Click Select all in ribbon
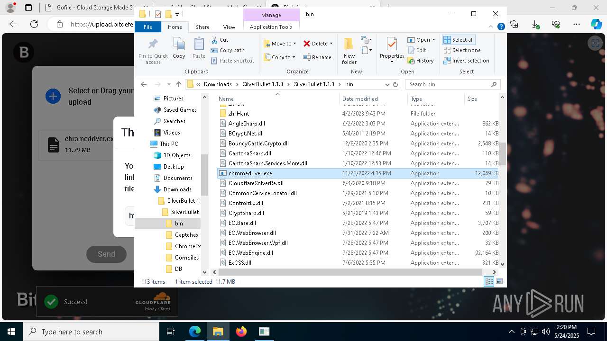This screenshot has width=607, height=341. pyautogui.click(x=459, y=40)
